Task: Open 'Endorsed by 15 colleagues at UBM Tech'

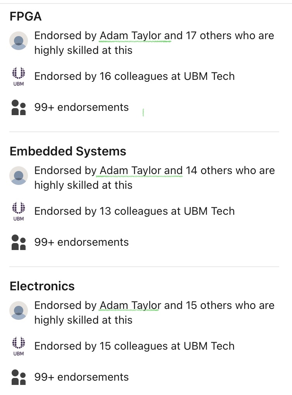Action: (134, 346)
